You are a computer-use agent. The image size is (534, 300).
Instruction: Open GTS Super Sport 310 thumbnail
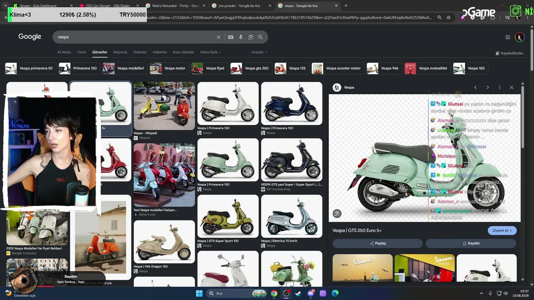click(228, 216)
